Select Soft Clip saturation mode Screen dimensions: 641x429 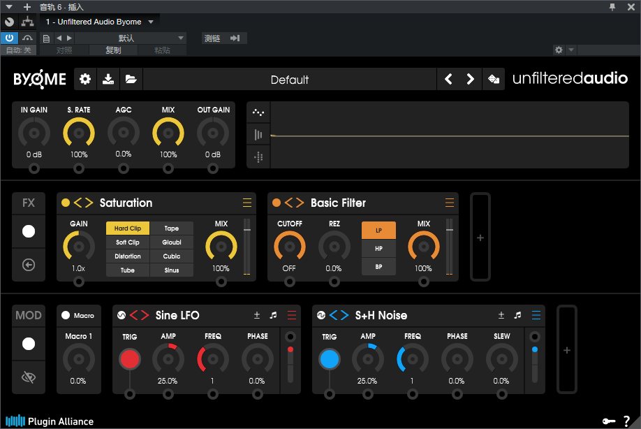tap(128, 242)
